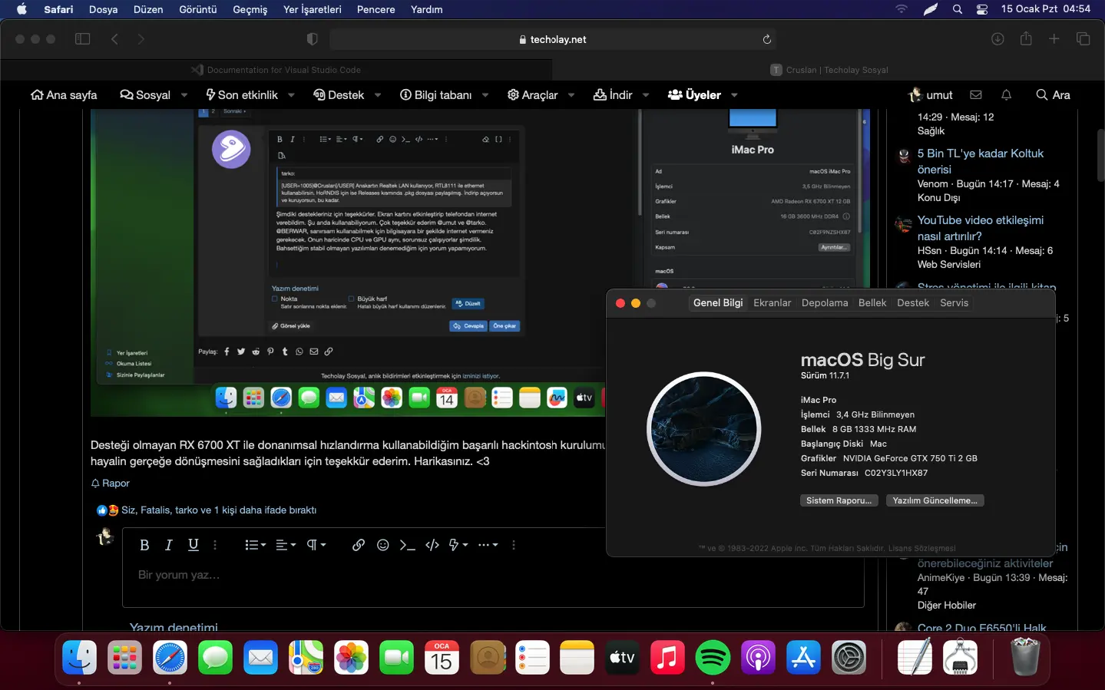Show Safari downloads
This screenshot has height=690, width=1105.
[x=997, y=39]
